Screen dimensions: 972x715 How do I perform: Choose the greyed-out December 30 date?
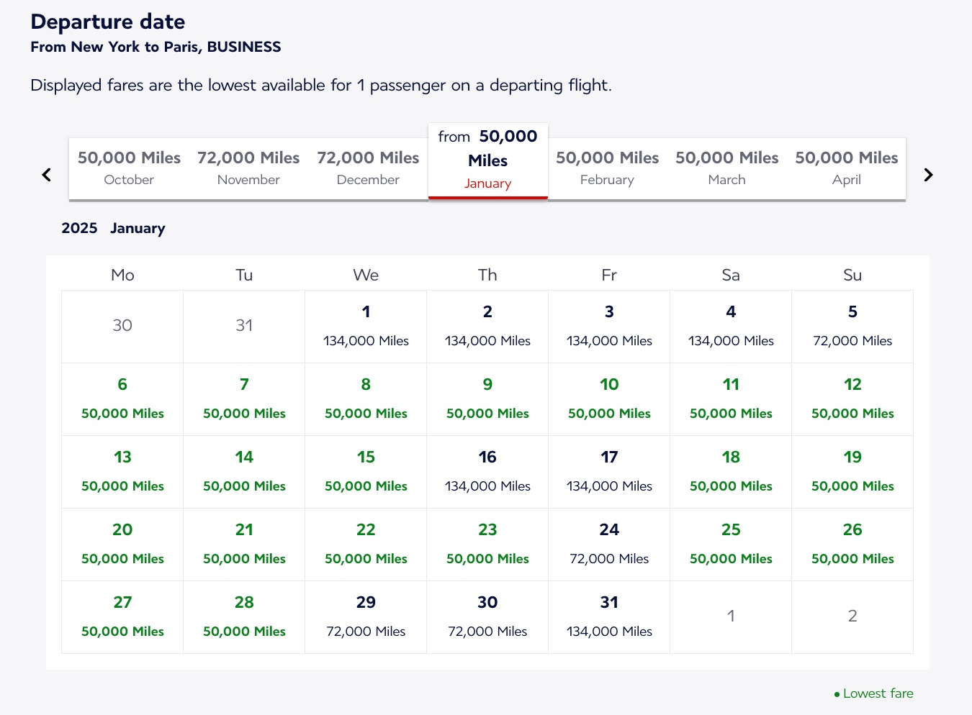[x=122, y=326]
